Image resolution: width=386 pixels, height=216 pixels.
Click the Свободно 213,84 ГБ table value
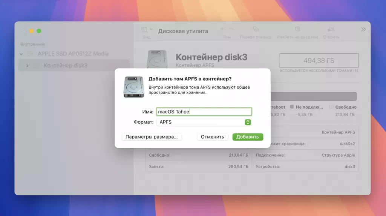tap(238, 155)
